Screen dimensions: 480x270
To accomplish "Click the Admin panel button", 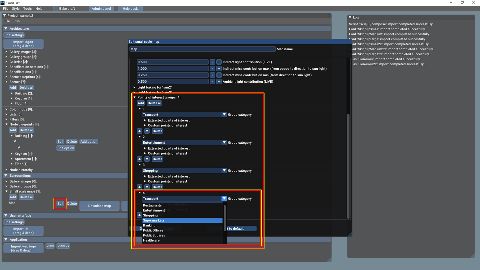I will point(101,8).
